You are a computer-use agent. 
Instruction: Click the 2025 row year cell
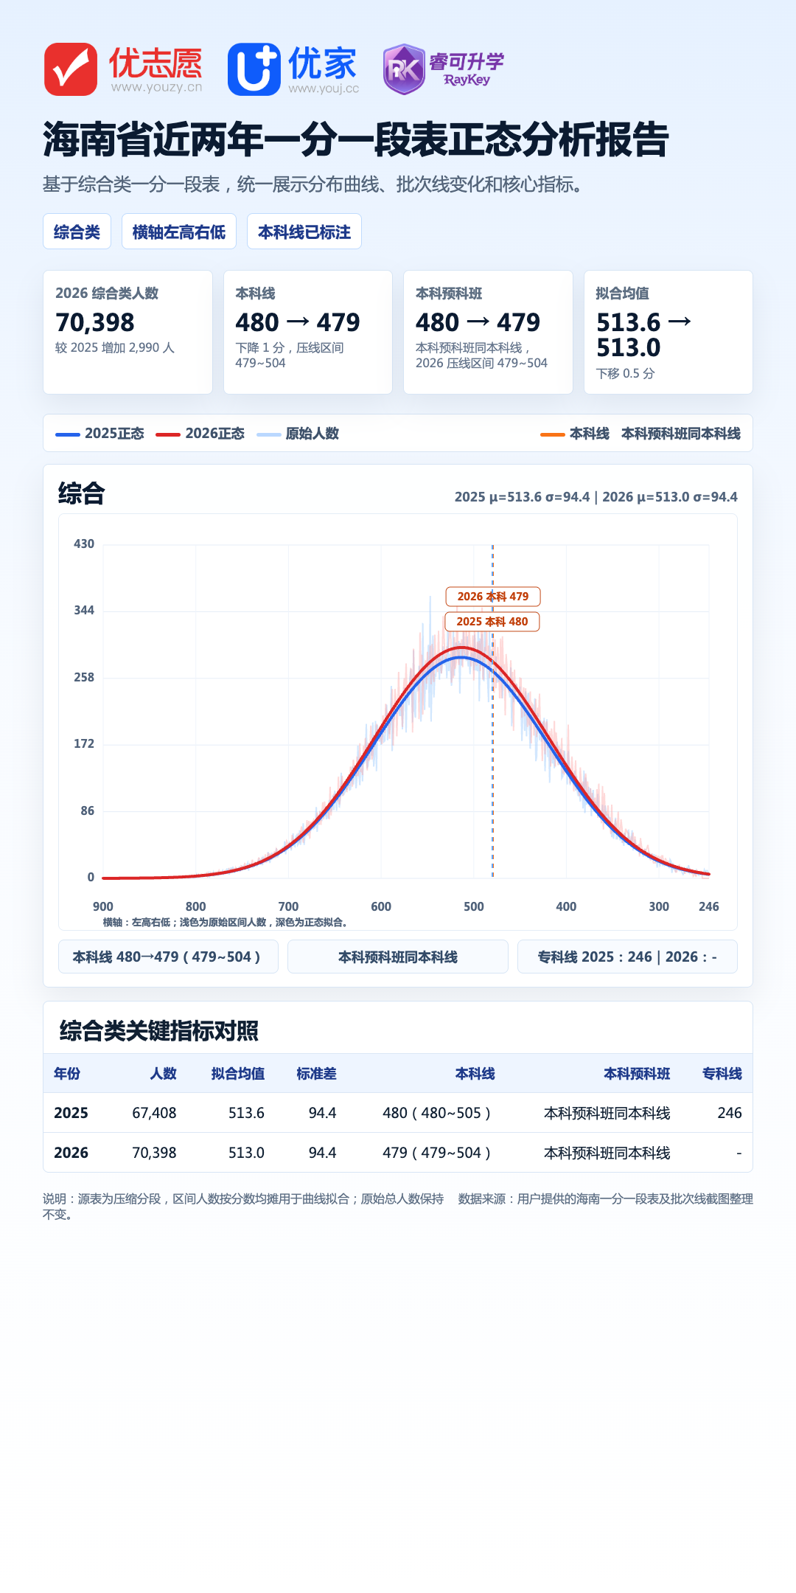click(x=71, y=1113)
